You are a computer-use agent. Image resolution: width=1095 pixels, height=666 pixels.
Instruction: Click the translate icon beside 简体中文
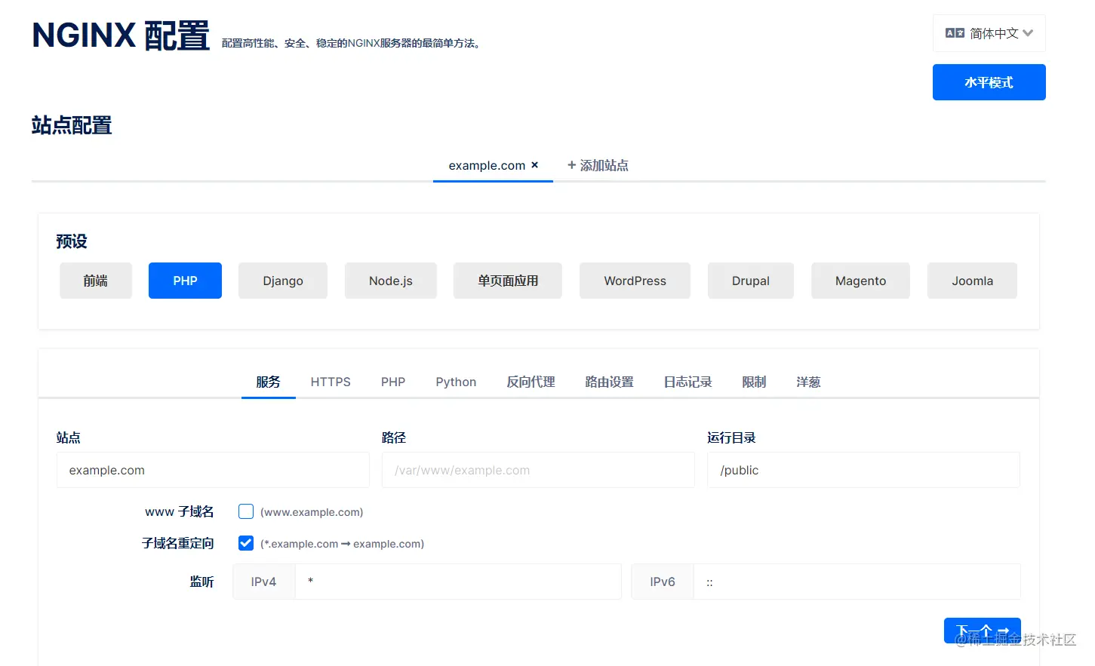(955, 33)
